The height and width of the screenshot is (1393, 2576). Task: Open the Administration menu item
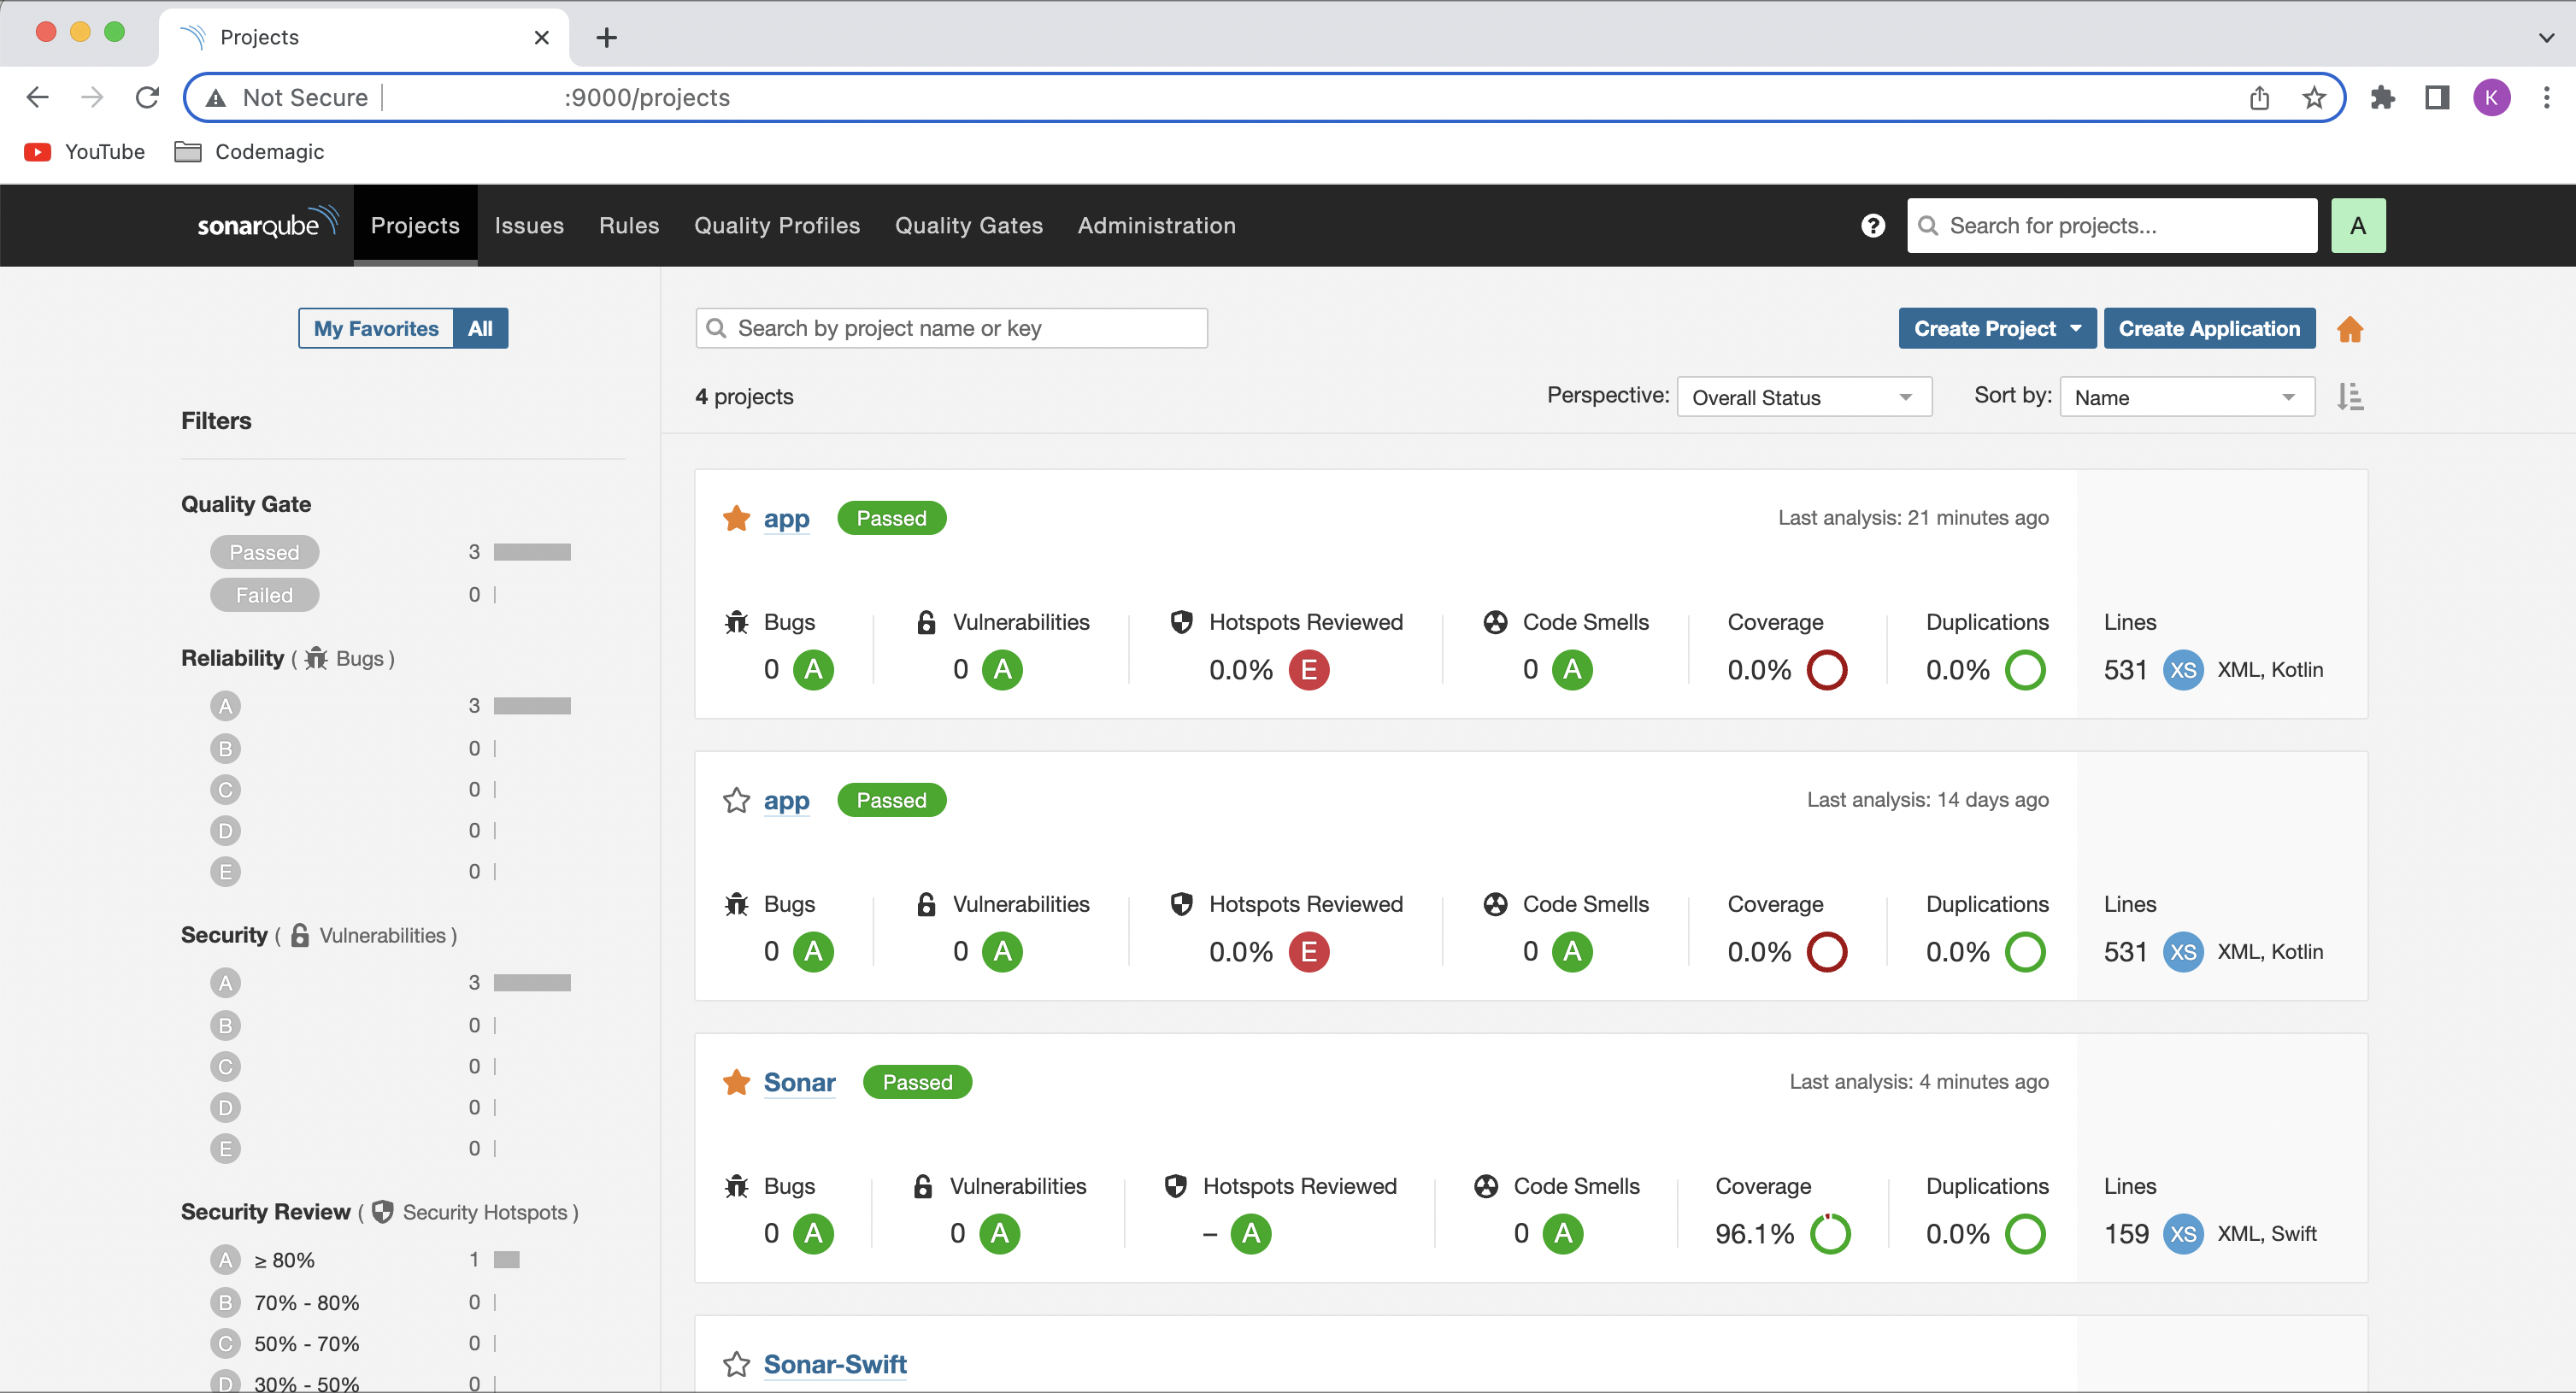tap(1156, 225)
